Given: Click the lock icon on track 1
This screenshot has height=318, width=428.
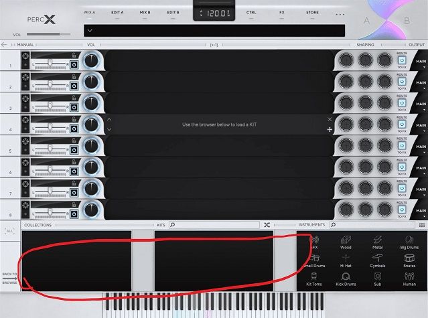Looking at the screenshot, I should pos(74,55).
